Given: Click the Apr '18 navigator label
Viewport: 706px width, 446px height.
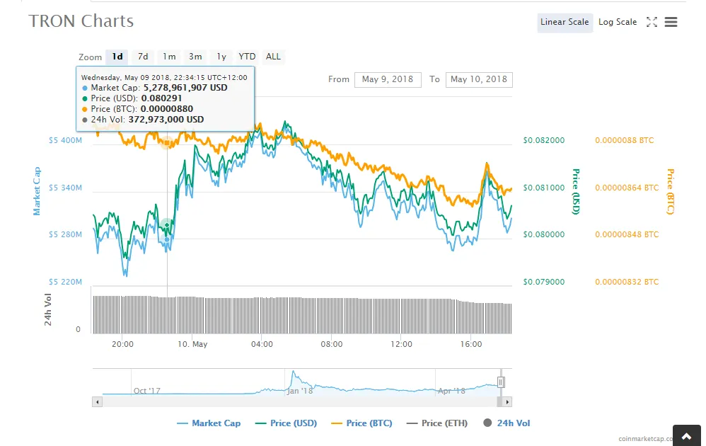Looking at the screenshot, I should click(451, 391).
